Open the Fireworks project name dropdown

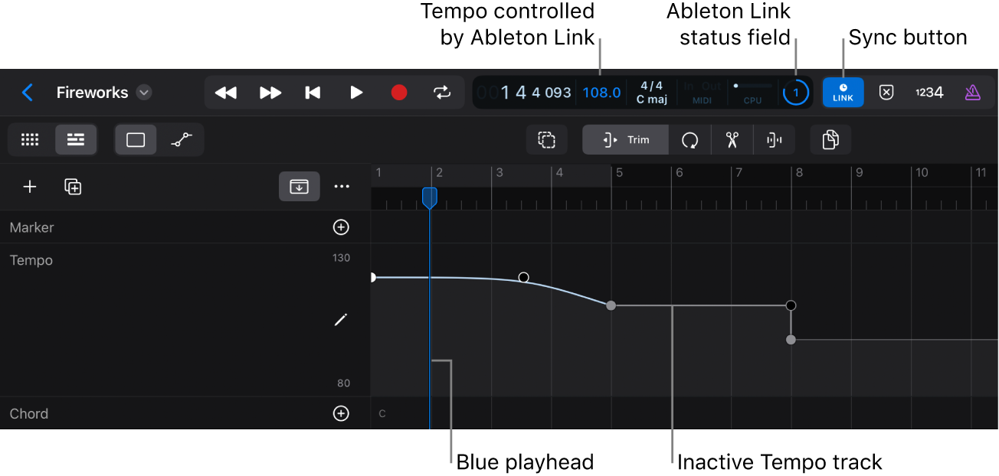[143, 92]
